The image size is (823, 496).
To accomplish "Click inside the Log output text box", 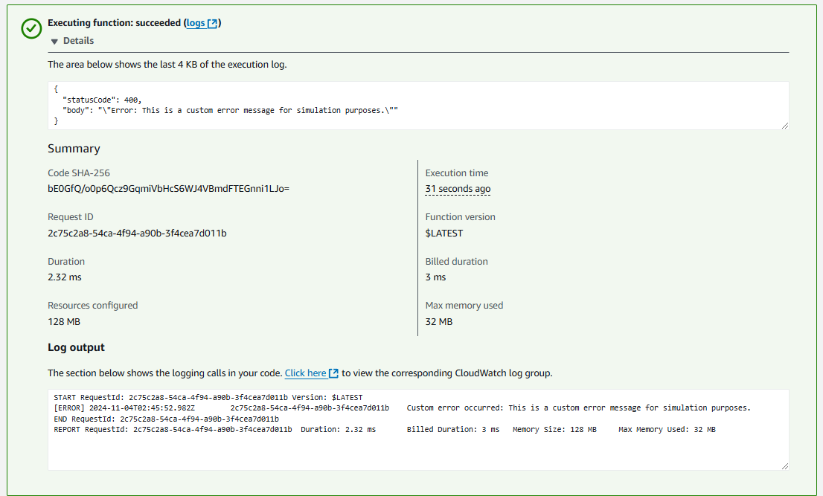I will pos(417,450).
